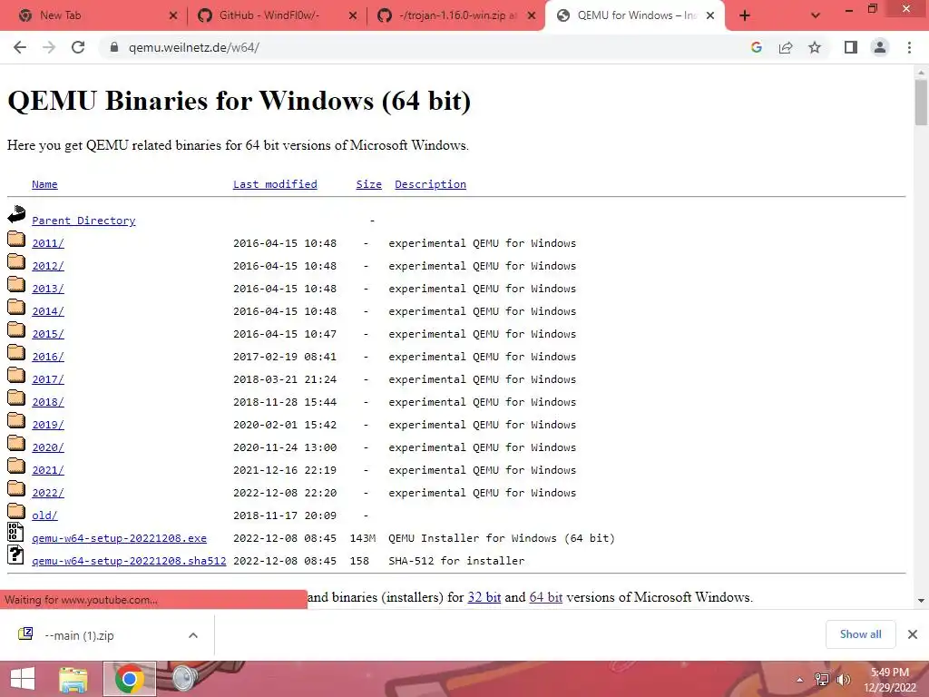This screenshot has height=697, width=929.
Task: Switch to the New Tab tab
Action: tap(61, 15)
